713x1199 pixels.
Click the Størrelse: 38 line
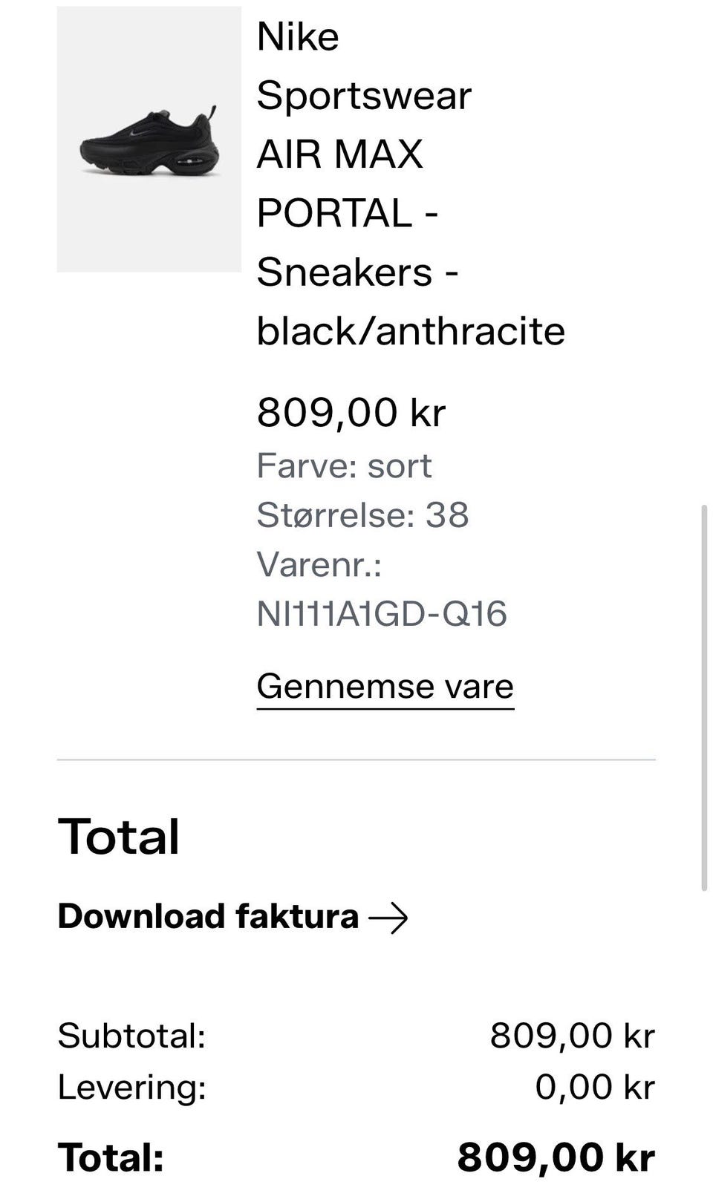pyautogui.click(x=362, y=515)
